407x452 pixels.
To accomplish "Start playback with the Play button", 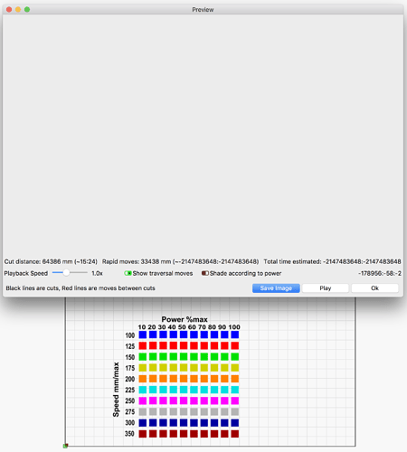I will point(326,288).
